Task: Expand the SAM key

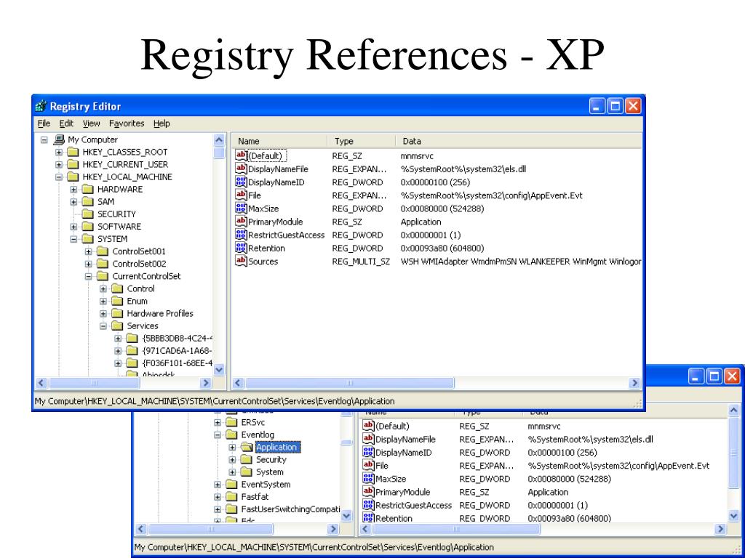Action: point(73,202)
